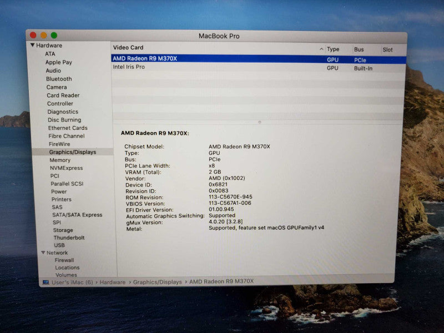The width and height of the screenshot is (444, 333).
Task: Collapse the Network section triangle
Action: click(43, 253)
